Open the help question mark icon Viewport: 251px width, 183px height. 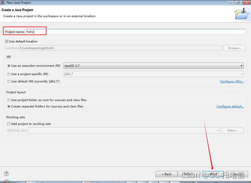pyautogui.click(x=6, y=173)
